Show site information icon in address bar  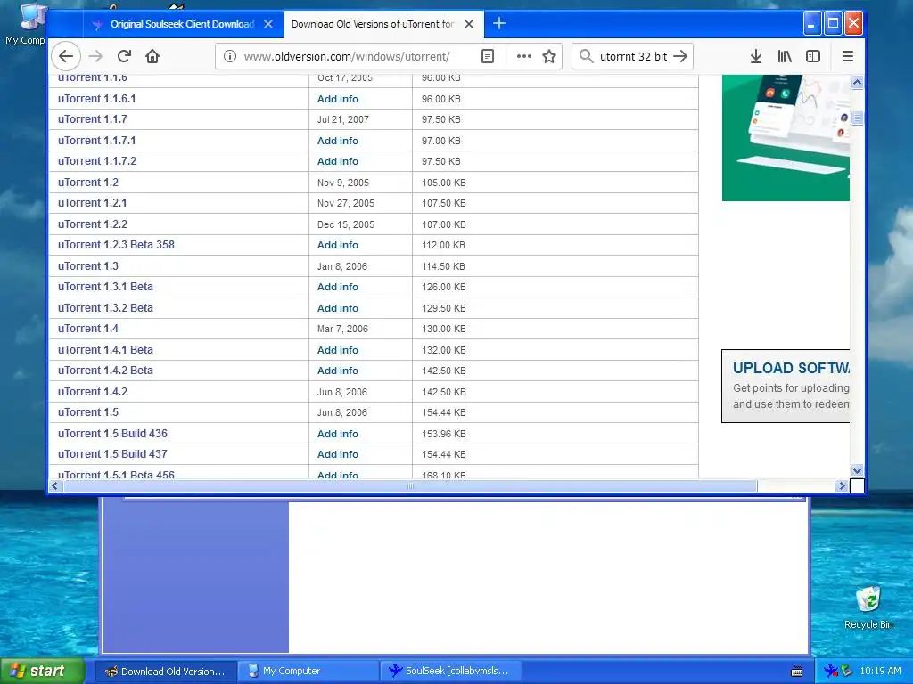[230, 56]
